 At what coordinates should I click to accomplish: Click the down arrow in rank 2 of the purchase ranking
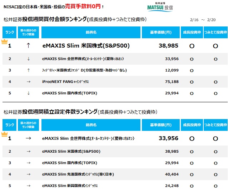pyautogui.click(x=29, y=59)
